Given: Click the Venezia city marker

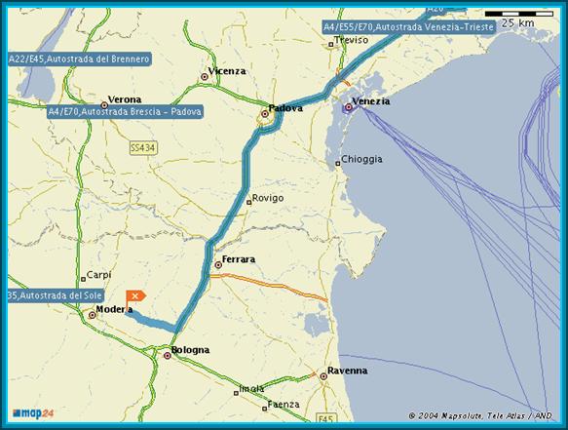Looking at the screenshot, I should point(349,107).
